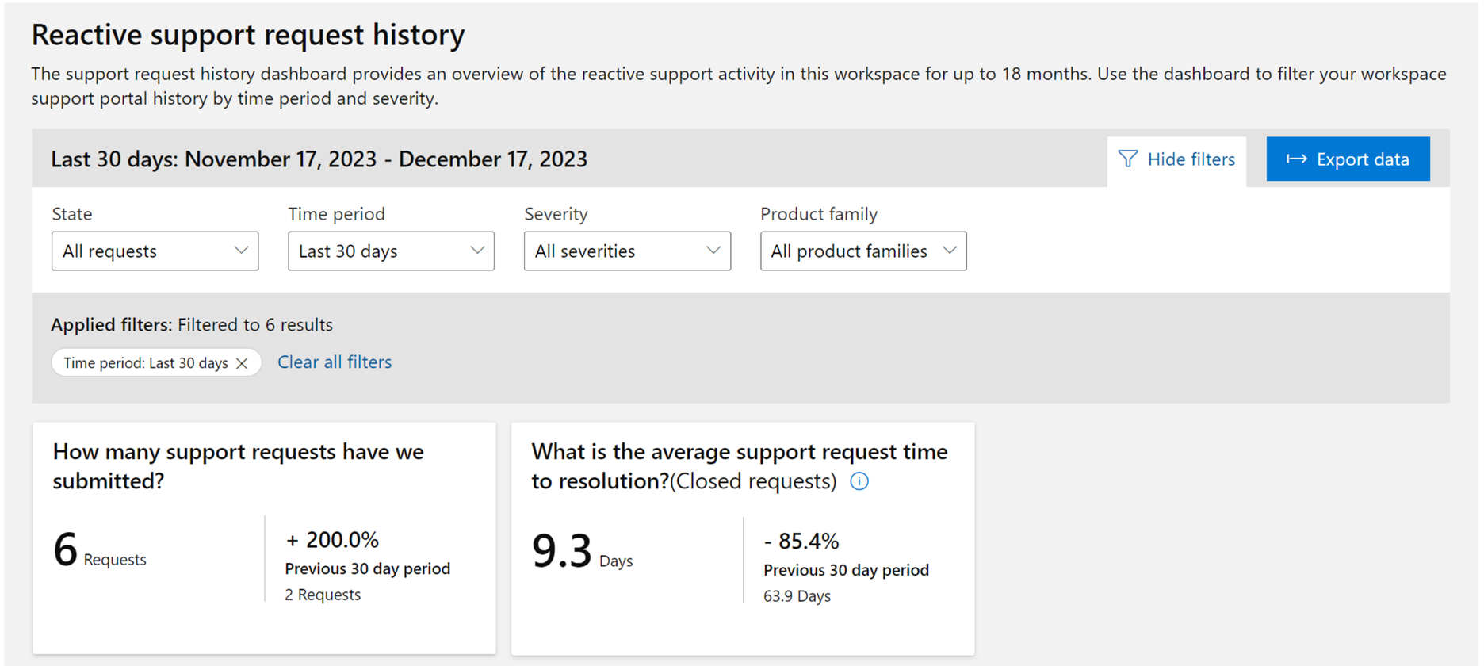
Task: Click Clear all filters link
Action: [335, 362]
